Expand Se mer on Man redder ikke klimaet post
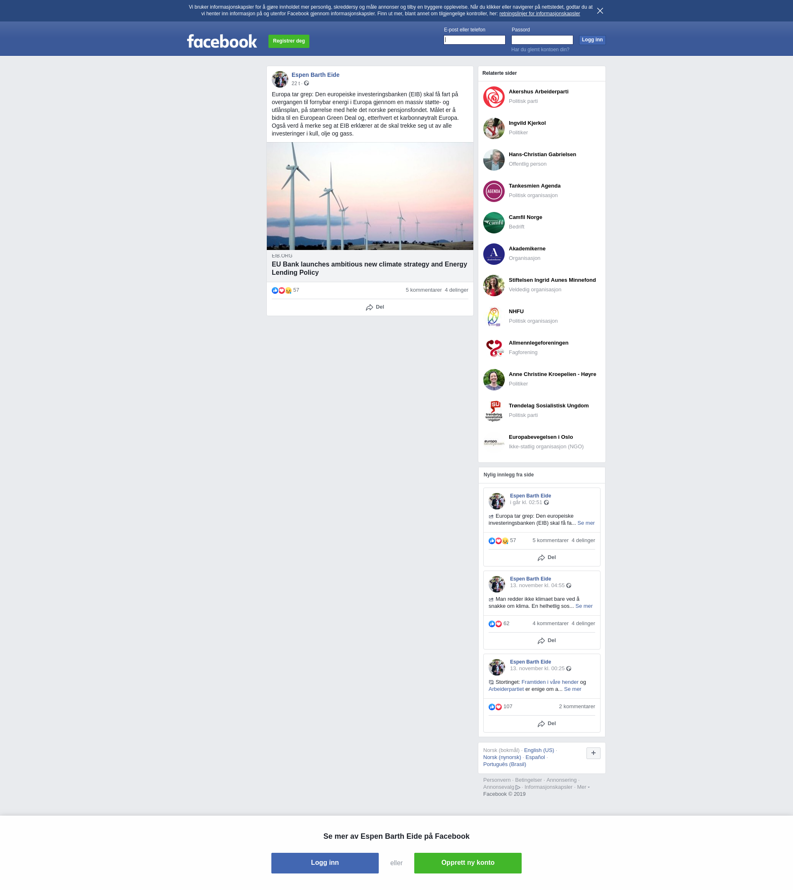The image size is (793, 890). pyautogui.click(x=584, y=606)
